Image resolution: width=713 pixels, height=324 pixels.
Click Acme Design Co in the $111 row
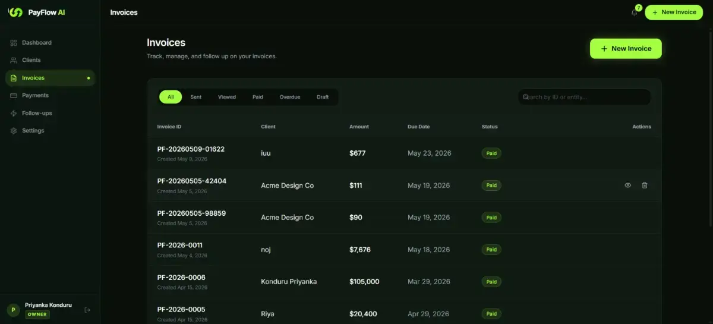pos(288,185)
